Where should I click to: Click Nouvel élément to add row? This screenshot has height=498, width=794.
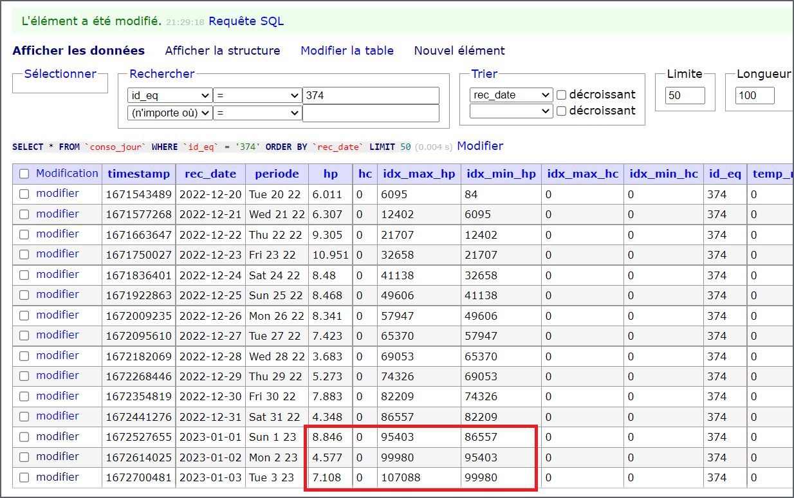click(x=459, y=51)
